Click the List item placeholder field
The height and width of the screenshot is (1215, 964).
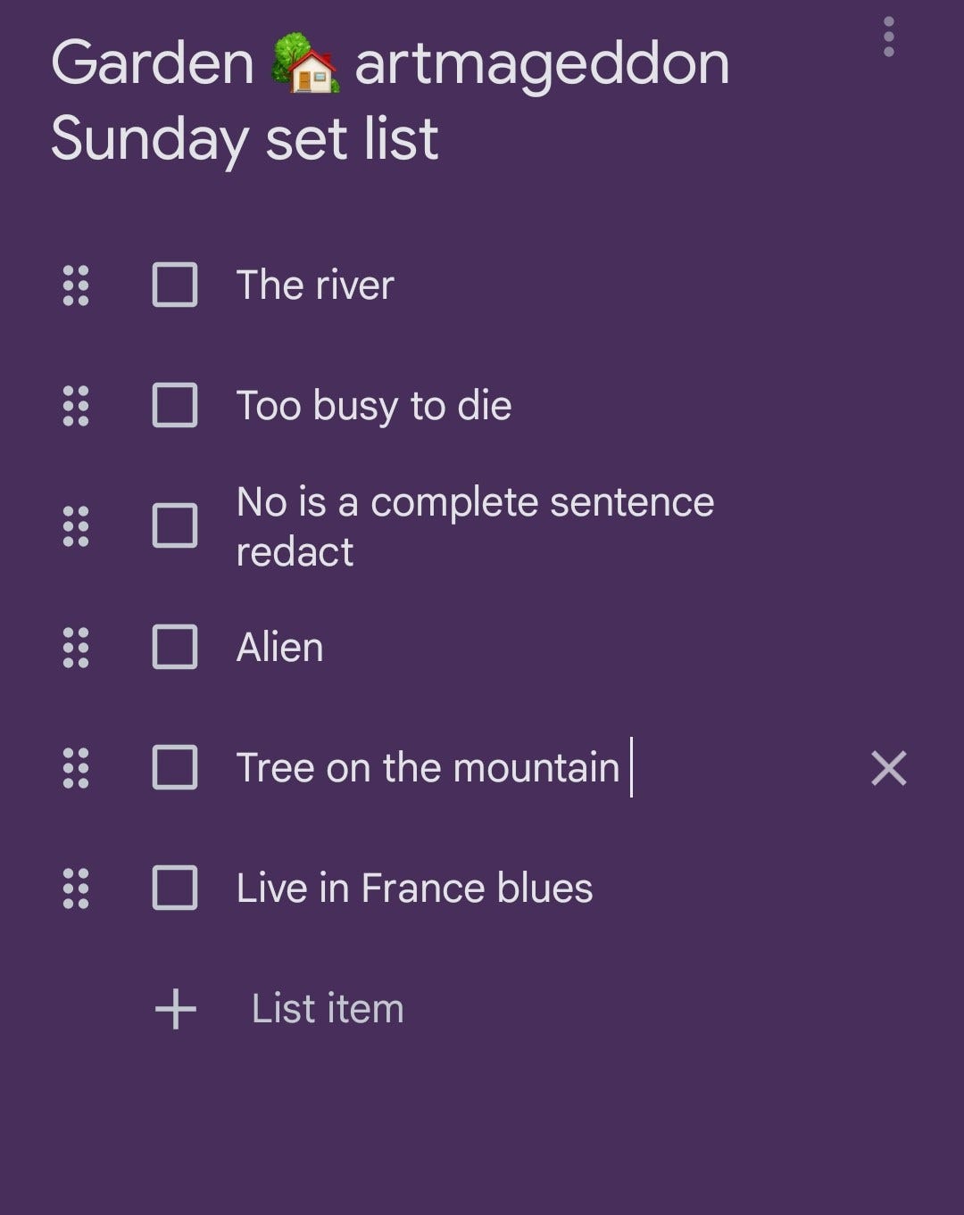[x=328, y=1009]
